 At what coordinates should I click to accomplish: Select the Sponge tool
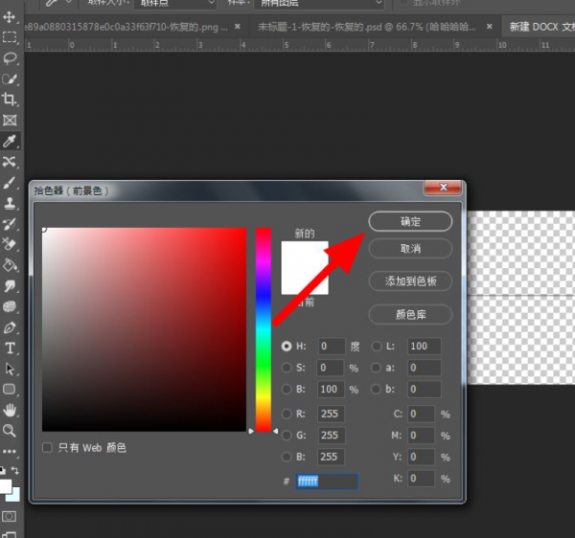pos(10,306)
